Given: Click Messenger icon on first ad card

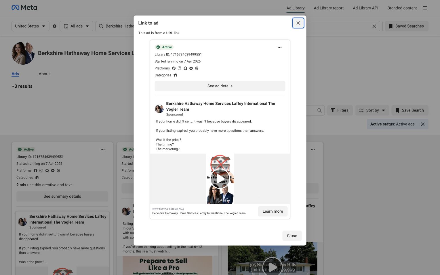Looking at the screenshot, I should click(x=53, y=171).
